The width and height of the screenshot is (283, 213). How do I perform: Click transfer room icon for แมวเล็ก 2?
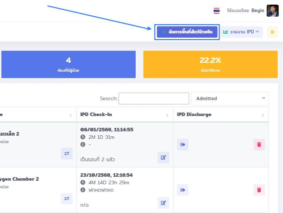tap(67, 153)
